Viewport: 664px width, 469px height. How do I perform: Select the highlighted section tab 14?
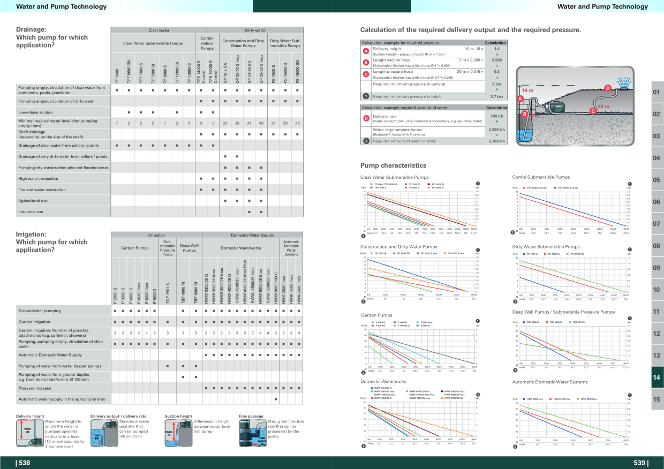[657, 377]
